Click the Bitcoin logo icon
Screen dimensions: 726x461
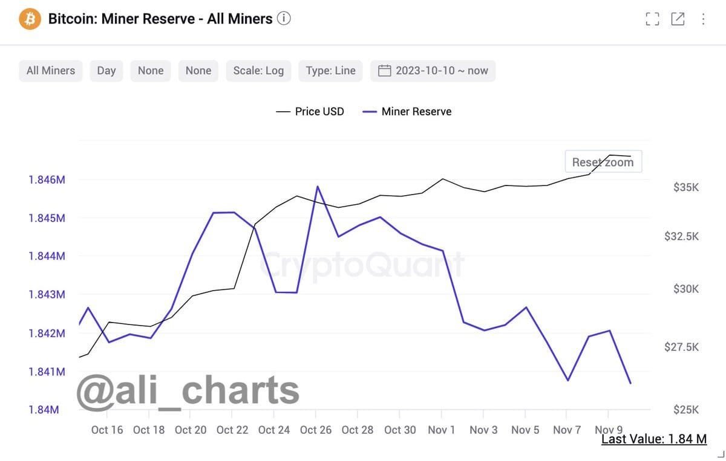(30, 19)
